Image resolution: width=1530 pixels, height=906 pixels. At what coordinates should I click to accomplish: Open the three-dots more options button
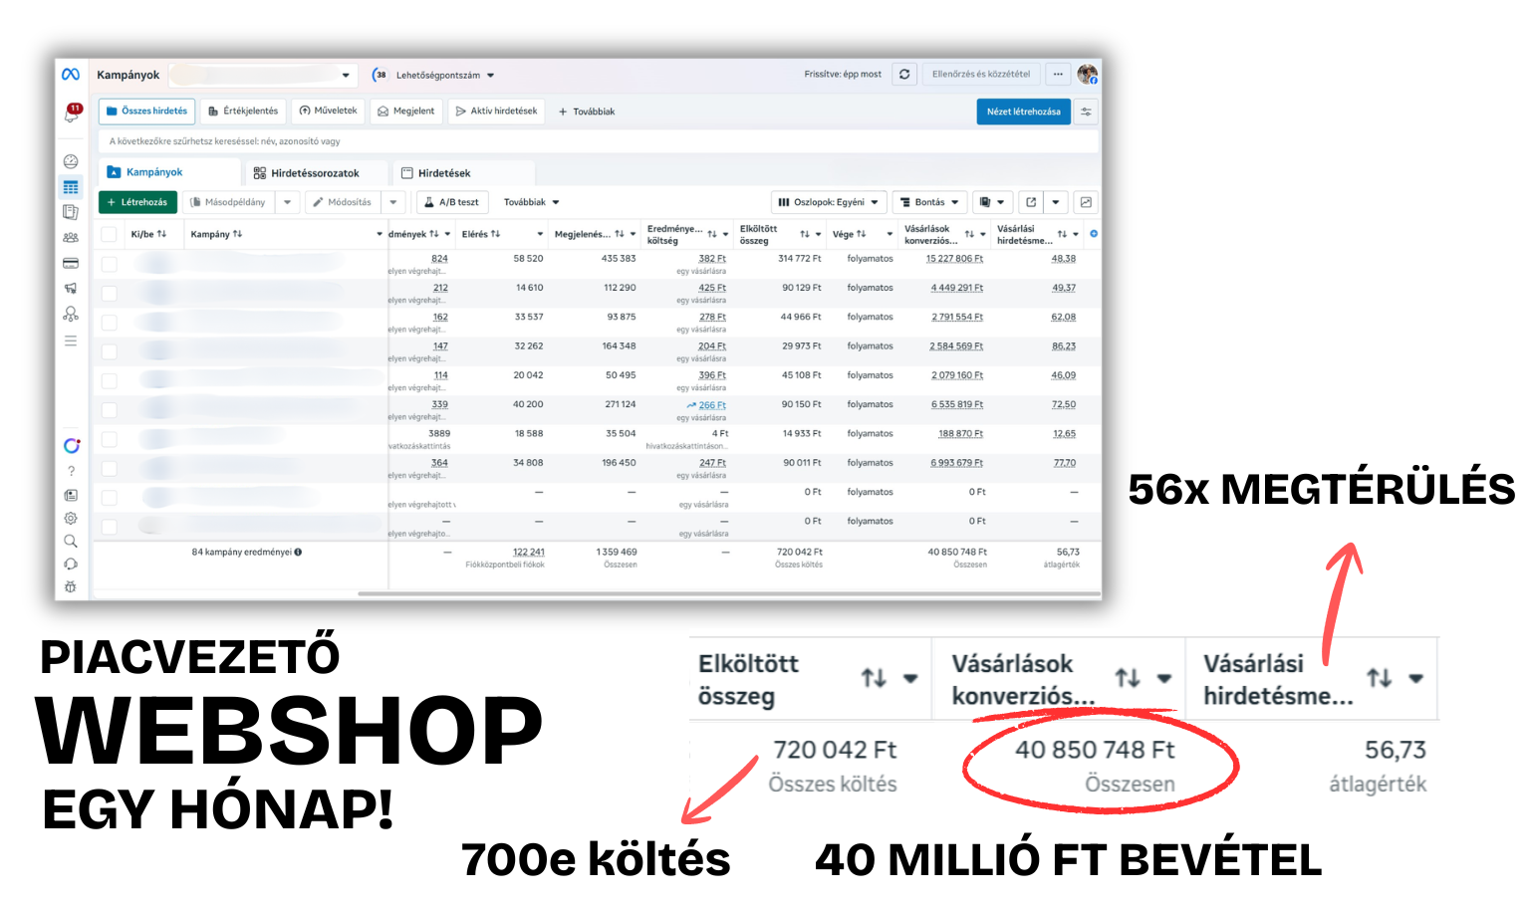click(x=1058, y=74)
